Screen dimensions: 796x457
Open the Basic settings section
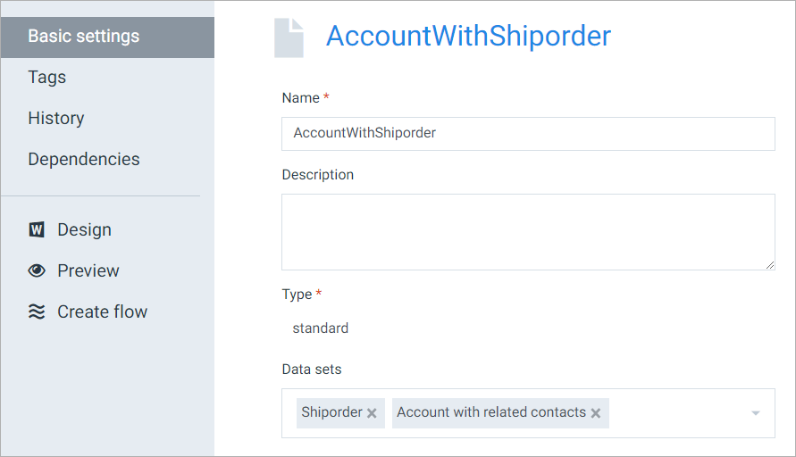pyautogui.click(x=107, y=37)
